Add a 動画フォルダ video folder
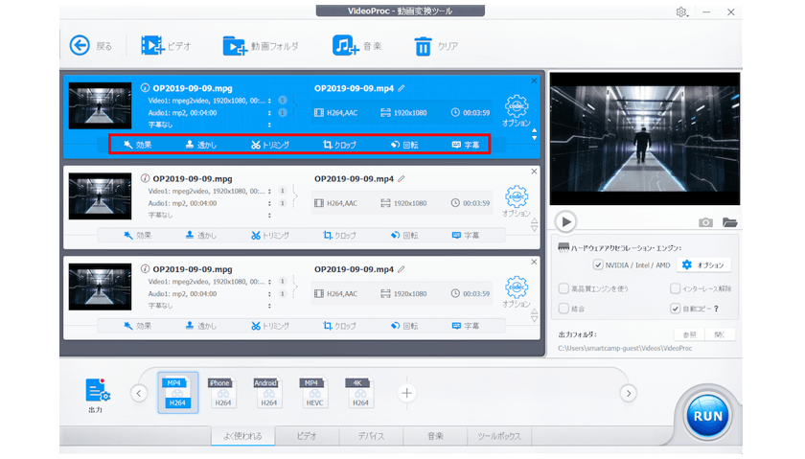 (x=234, y=45)
